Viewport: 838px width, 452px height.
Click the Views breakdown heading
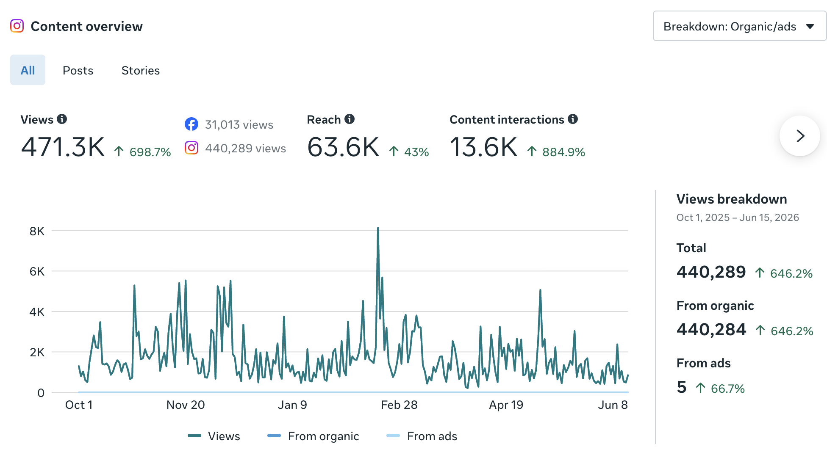click(x=732, y=199)
